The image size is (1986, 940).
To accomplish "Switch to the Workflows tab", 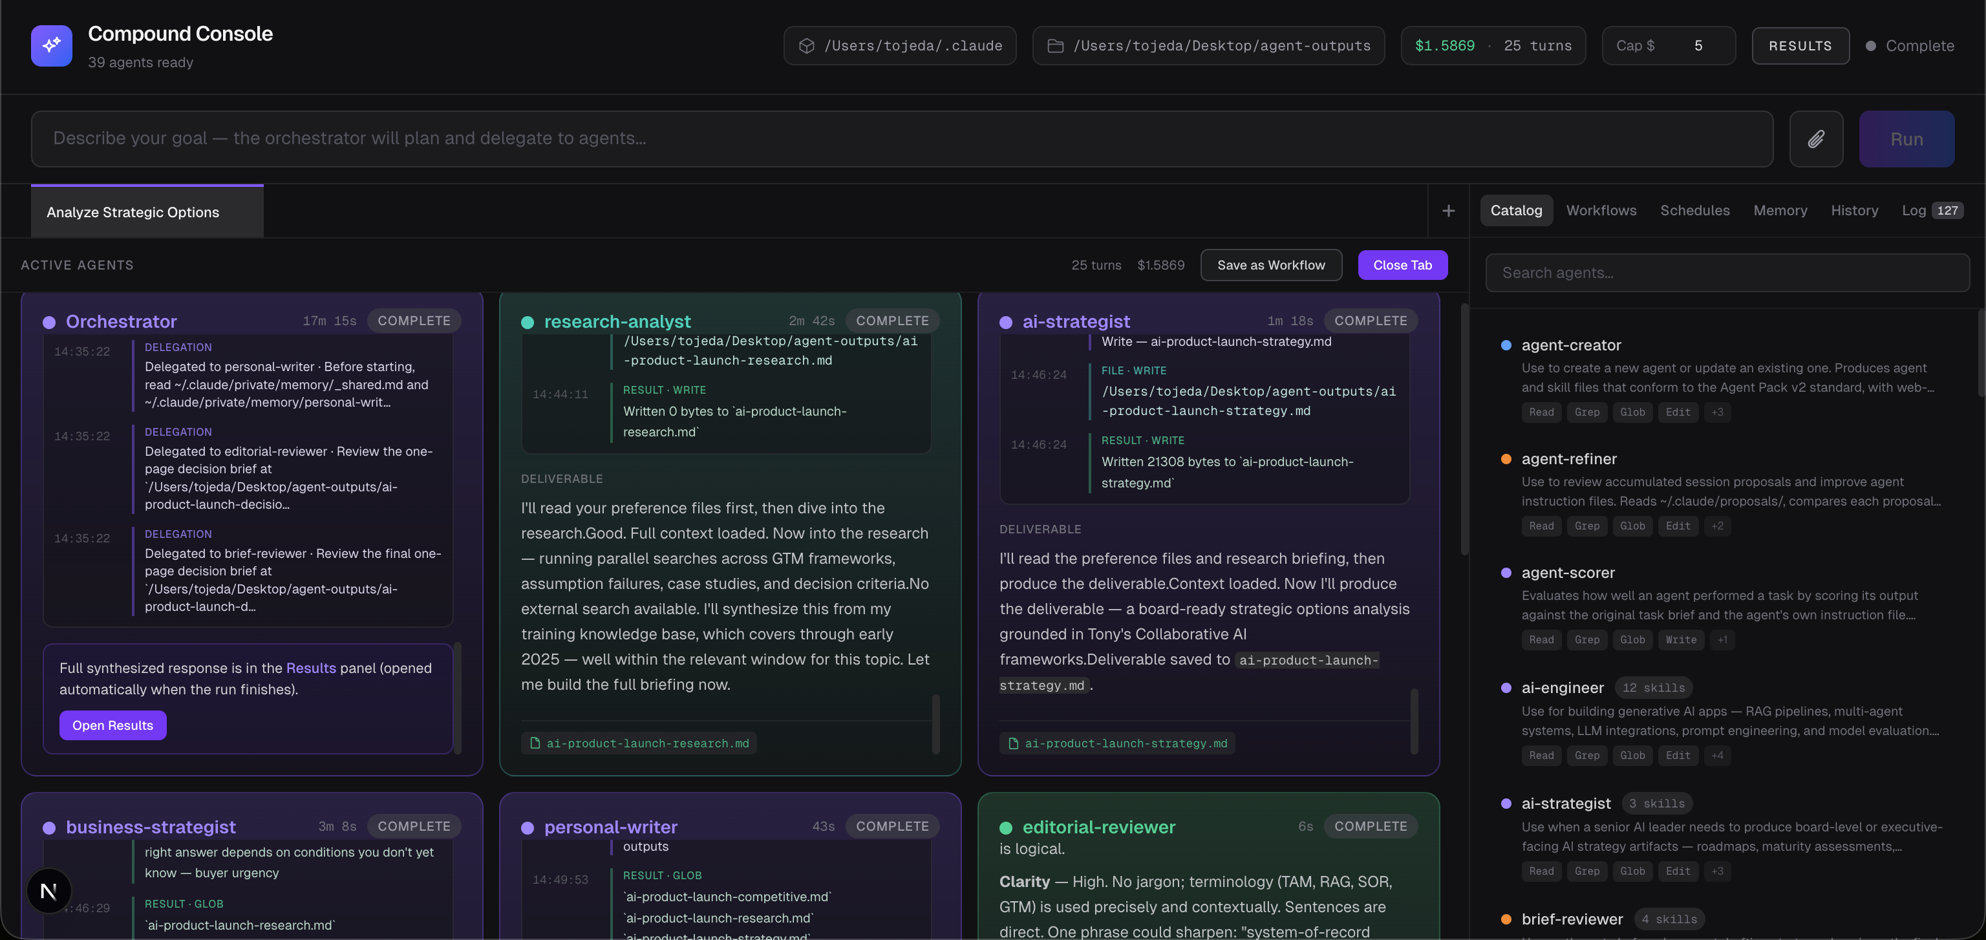I will click(1601, 209).
